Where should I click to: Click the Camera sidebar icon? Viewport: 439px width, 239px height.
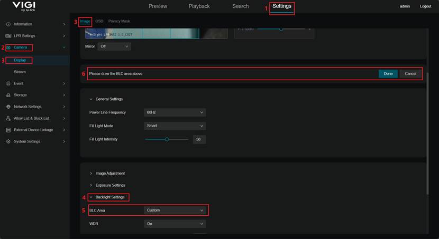(8, 47)
